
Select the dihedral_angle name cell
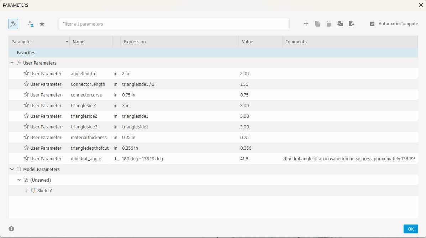pos(86,159)
